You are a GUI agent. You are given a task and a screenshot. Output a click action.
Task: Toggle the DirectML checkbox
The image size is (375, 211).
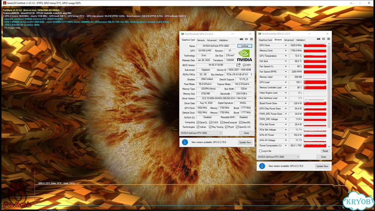[241, 122]
